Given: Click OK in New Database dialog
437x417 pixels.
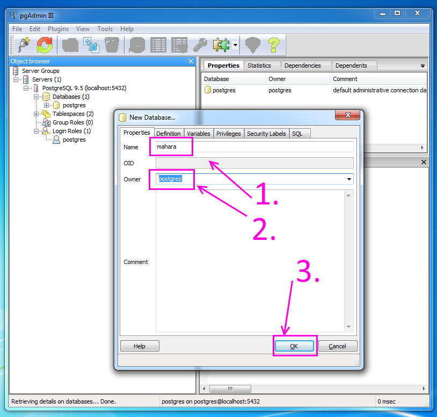Looking at the screenshot, I should pyautogui.click(x=294, y=346).
